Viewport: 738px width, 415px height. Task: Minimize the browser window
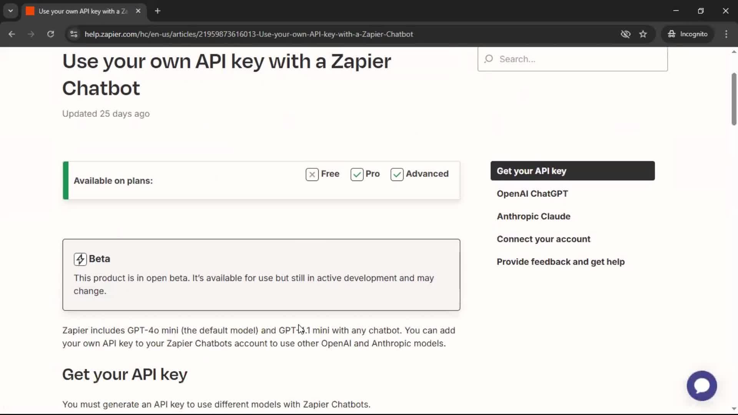pos(676,11)
